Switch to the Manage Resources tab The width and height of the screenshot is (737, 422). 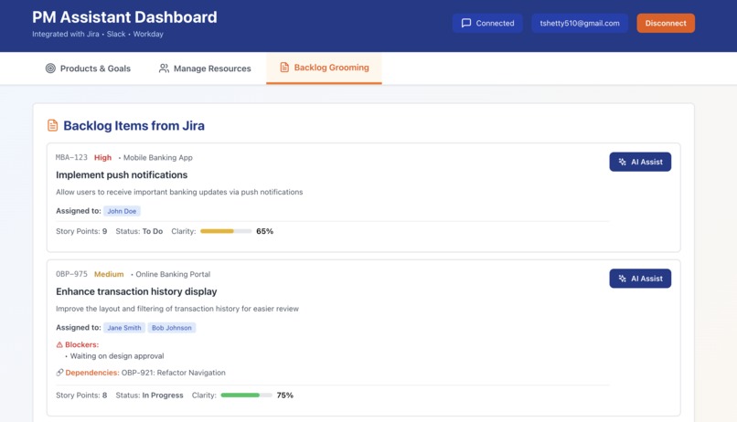(205, 69)
